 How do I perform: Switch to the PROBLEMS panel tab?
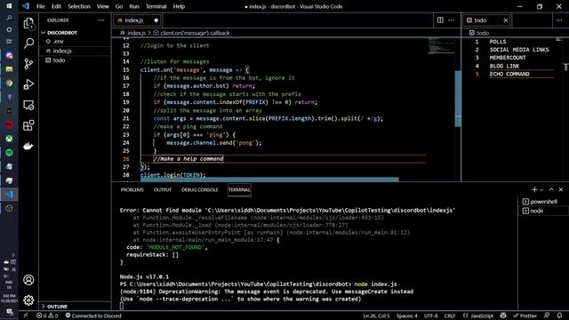coord(132,189)
